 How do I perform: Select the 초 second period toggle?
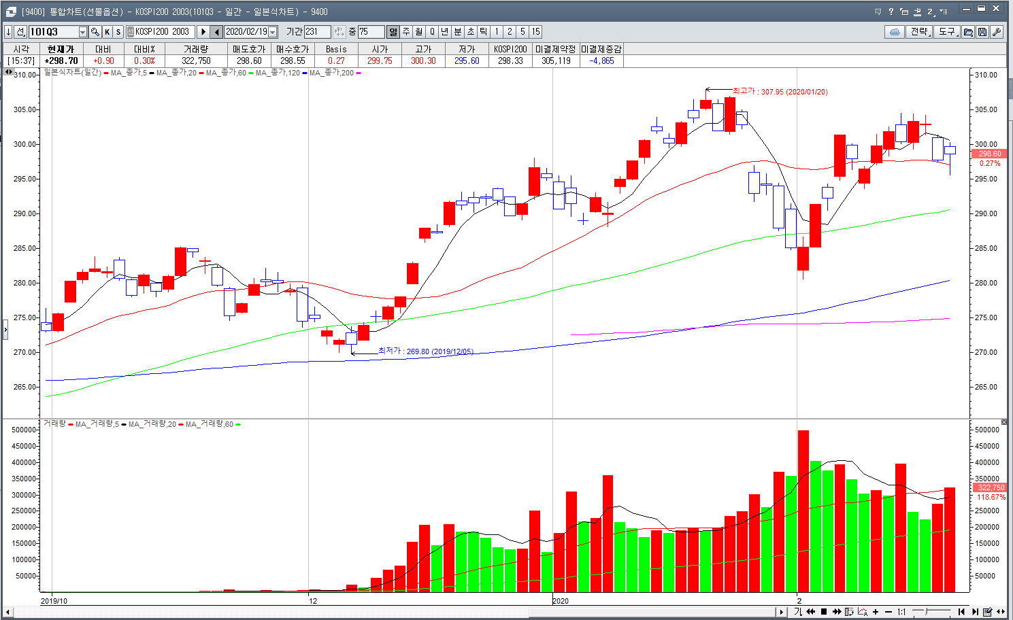pyautogui.click(x=471, y=32)
